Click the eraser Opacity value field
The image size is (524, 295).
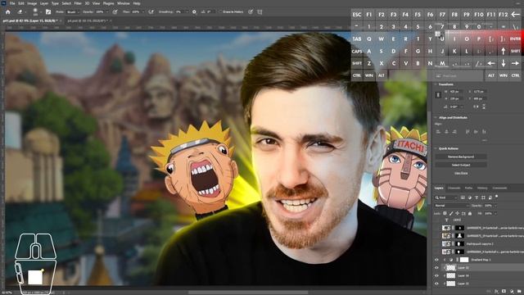(100, 11)
